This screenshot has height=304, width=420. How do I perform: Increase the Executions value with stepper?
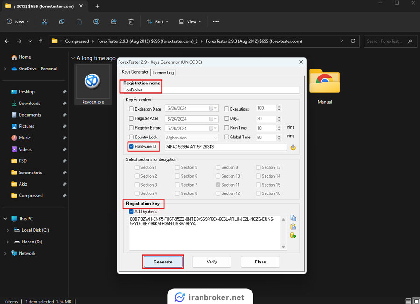[x=279, y=107]
